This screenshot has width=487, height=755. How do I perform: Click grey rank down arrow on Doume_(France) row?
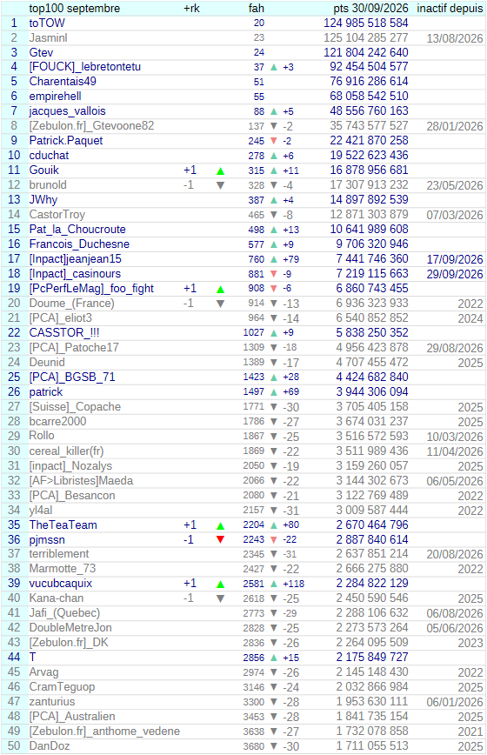[220, 304]
